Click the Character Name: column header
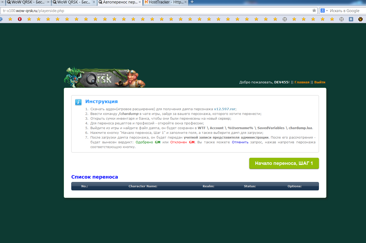This screenshot has height=243, width=366. click(x=143, y=186)
